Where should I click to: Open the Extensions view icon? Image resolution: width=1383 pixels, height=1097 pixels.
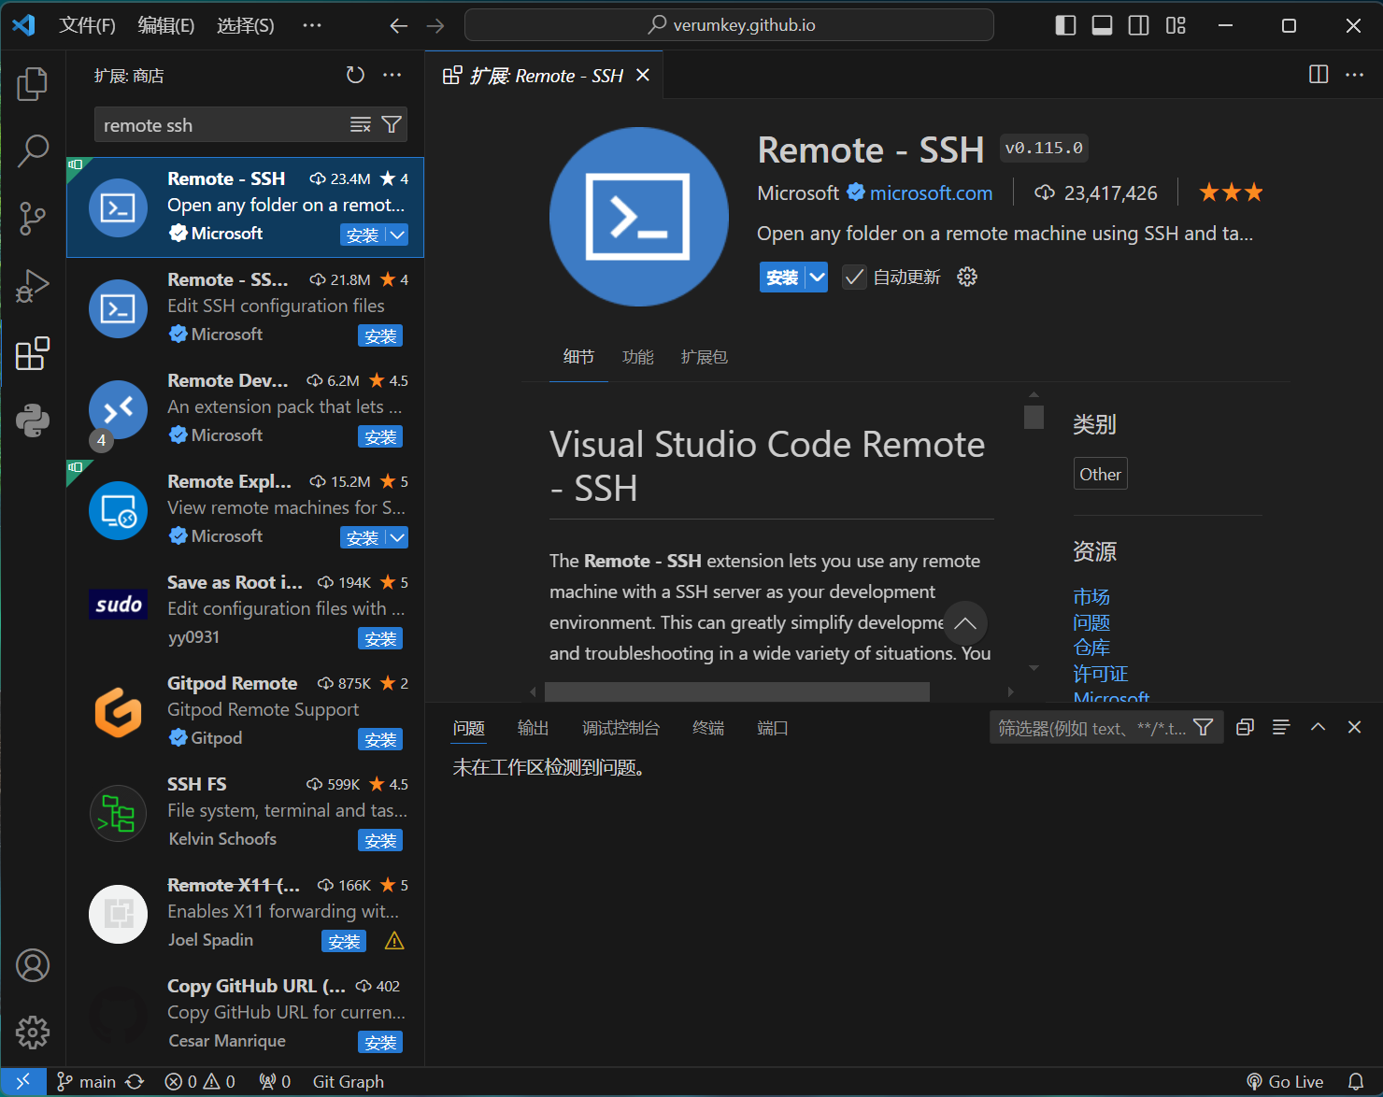pos(33,353)
